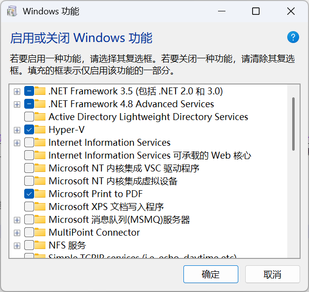Disable the Microsoft Print to PDF checkbox
Viewport: 309px width, 292px height.
[29, 194]
